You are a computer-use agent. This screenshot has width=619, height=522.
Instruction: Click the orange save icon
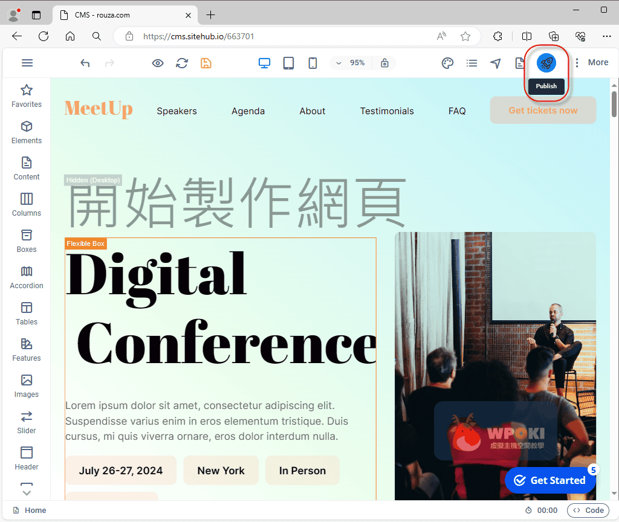point(206,63)
